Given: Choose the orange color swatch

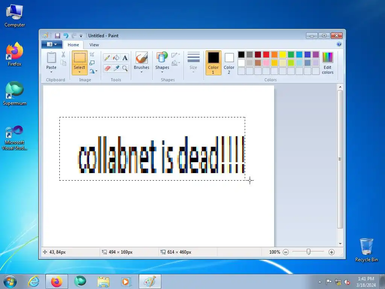Looking at the screenshot, I should point(274,55).
